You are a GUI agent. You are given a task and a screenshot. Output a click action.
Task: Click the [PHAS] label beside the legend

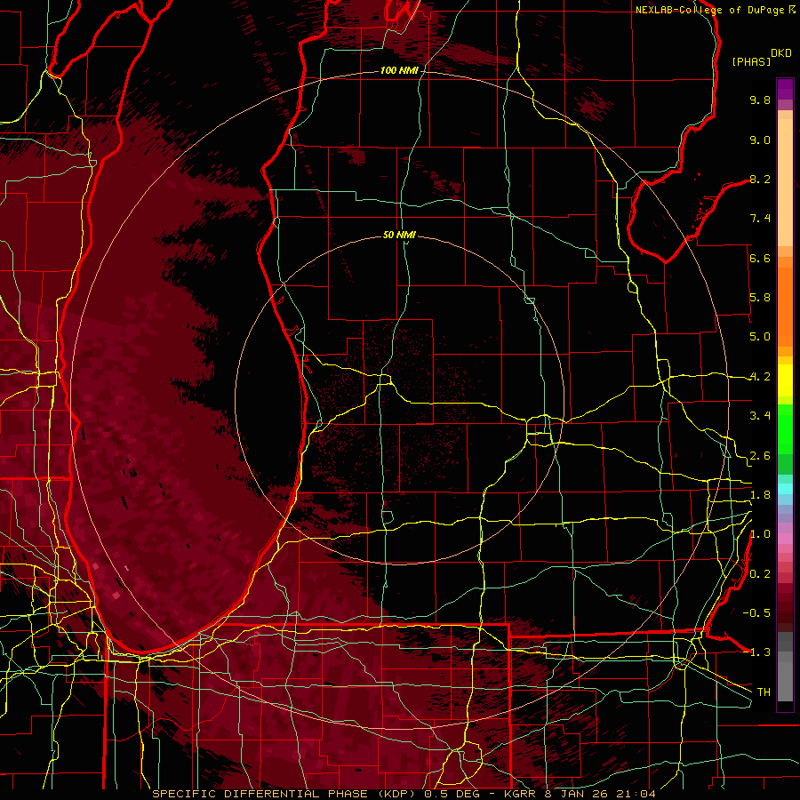click(x=751, y=61)
